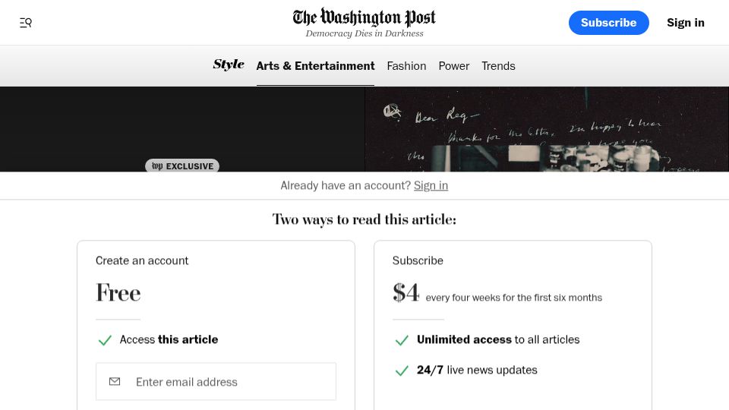Viewport: 729px width, 410px height.
Task: Open the Fashion section
Action: 406,66
